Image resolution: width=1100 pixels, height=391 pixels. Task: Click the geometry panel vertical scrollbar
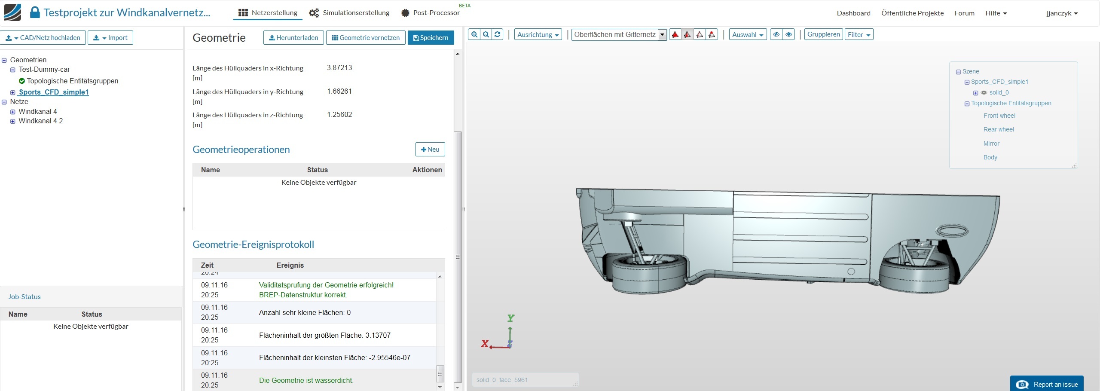click(x=458, y=257)
